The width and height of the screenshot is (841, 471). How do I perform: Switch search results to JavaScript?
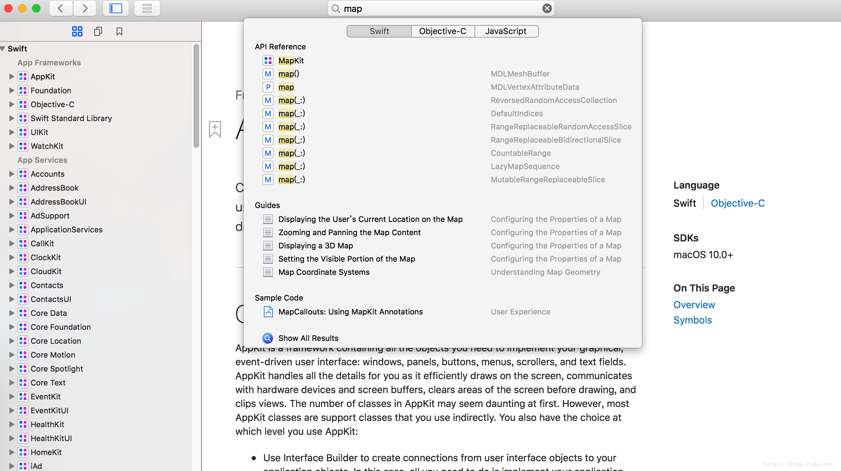[506, 31]
